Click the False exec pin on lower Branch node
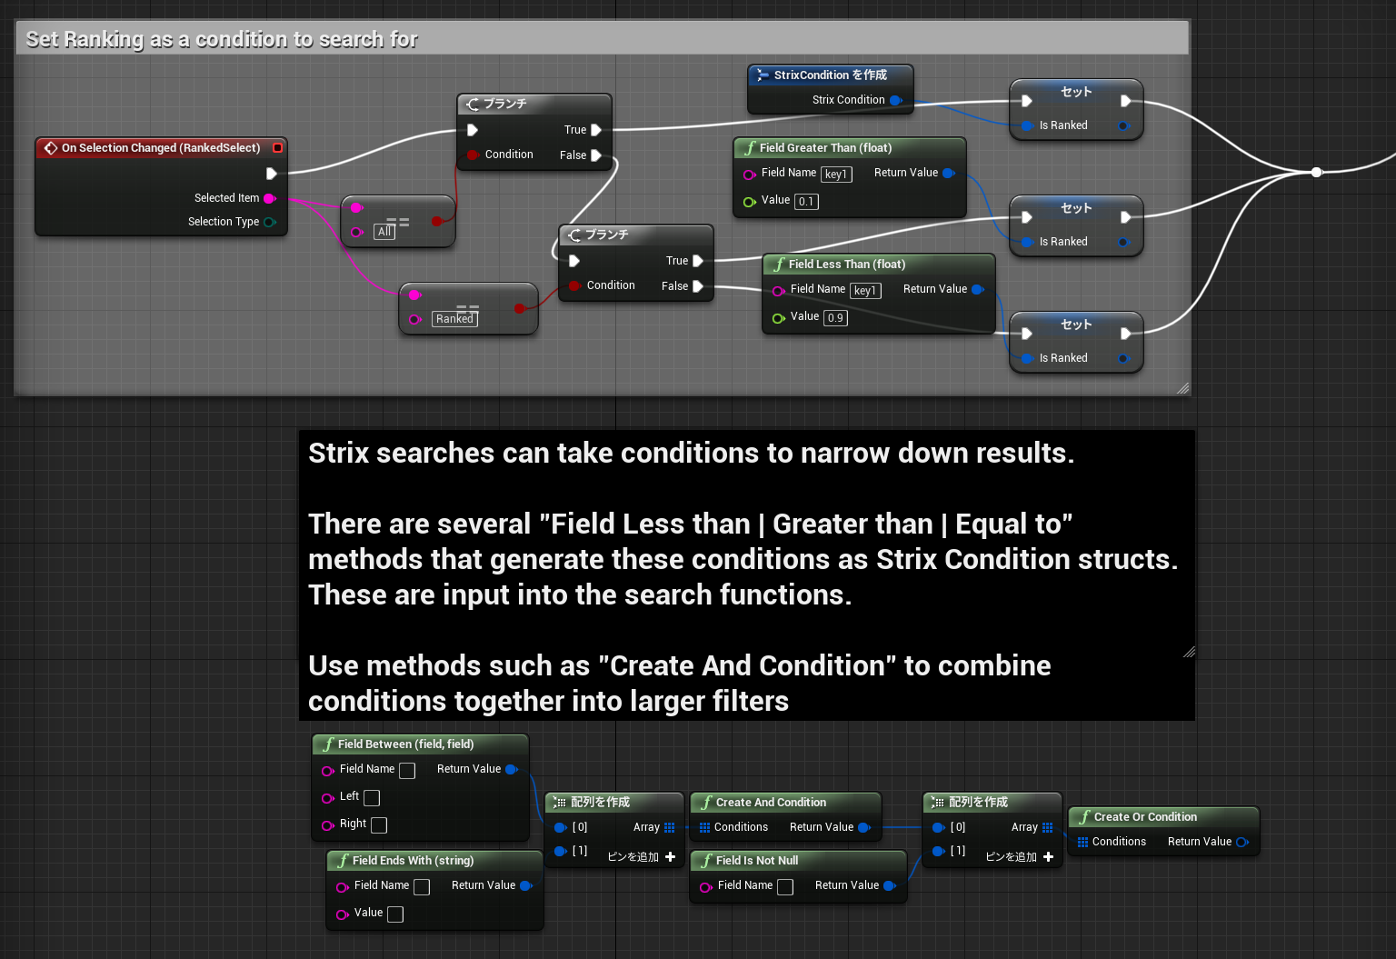Screen dimensions: 1396x959 coord(698,286)
